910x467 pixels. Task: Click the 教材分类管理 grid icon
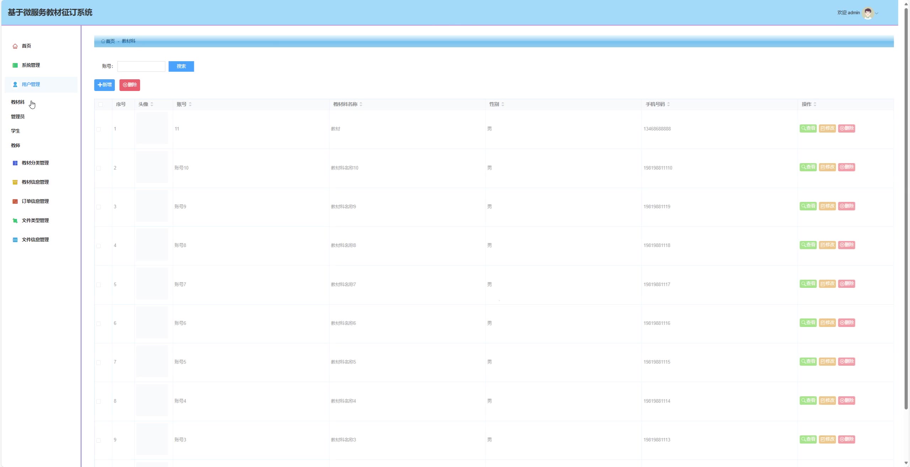coord(15,163)
